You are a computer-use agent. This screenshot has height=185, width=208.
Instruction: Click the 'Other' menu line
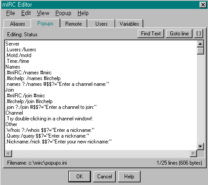[11, 124]
